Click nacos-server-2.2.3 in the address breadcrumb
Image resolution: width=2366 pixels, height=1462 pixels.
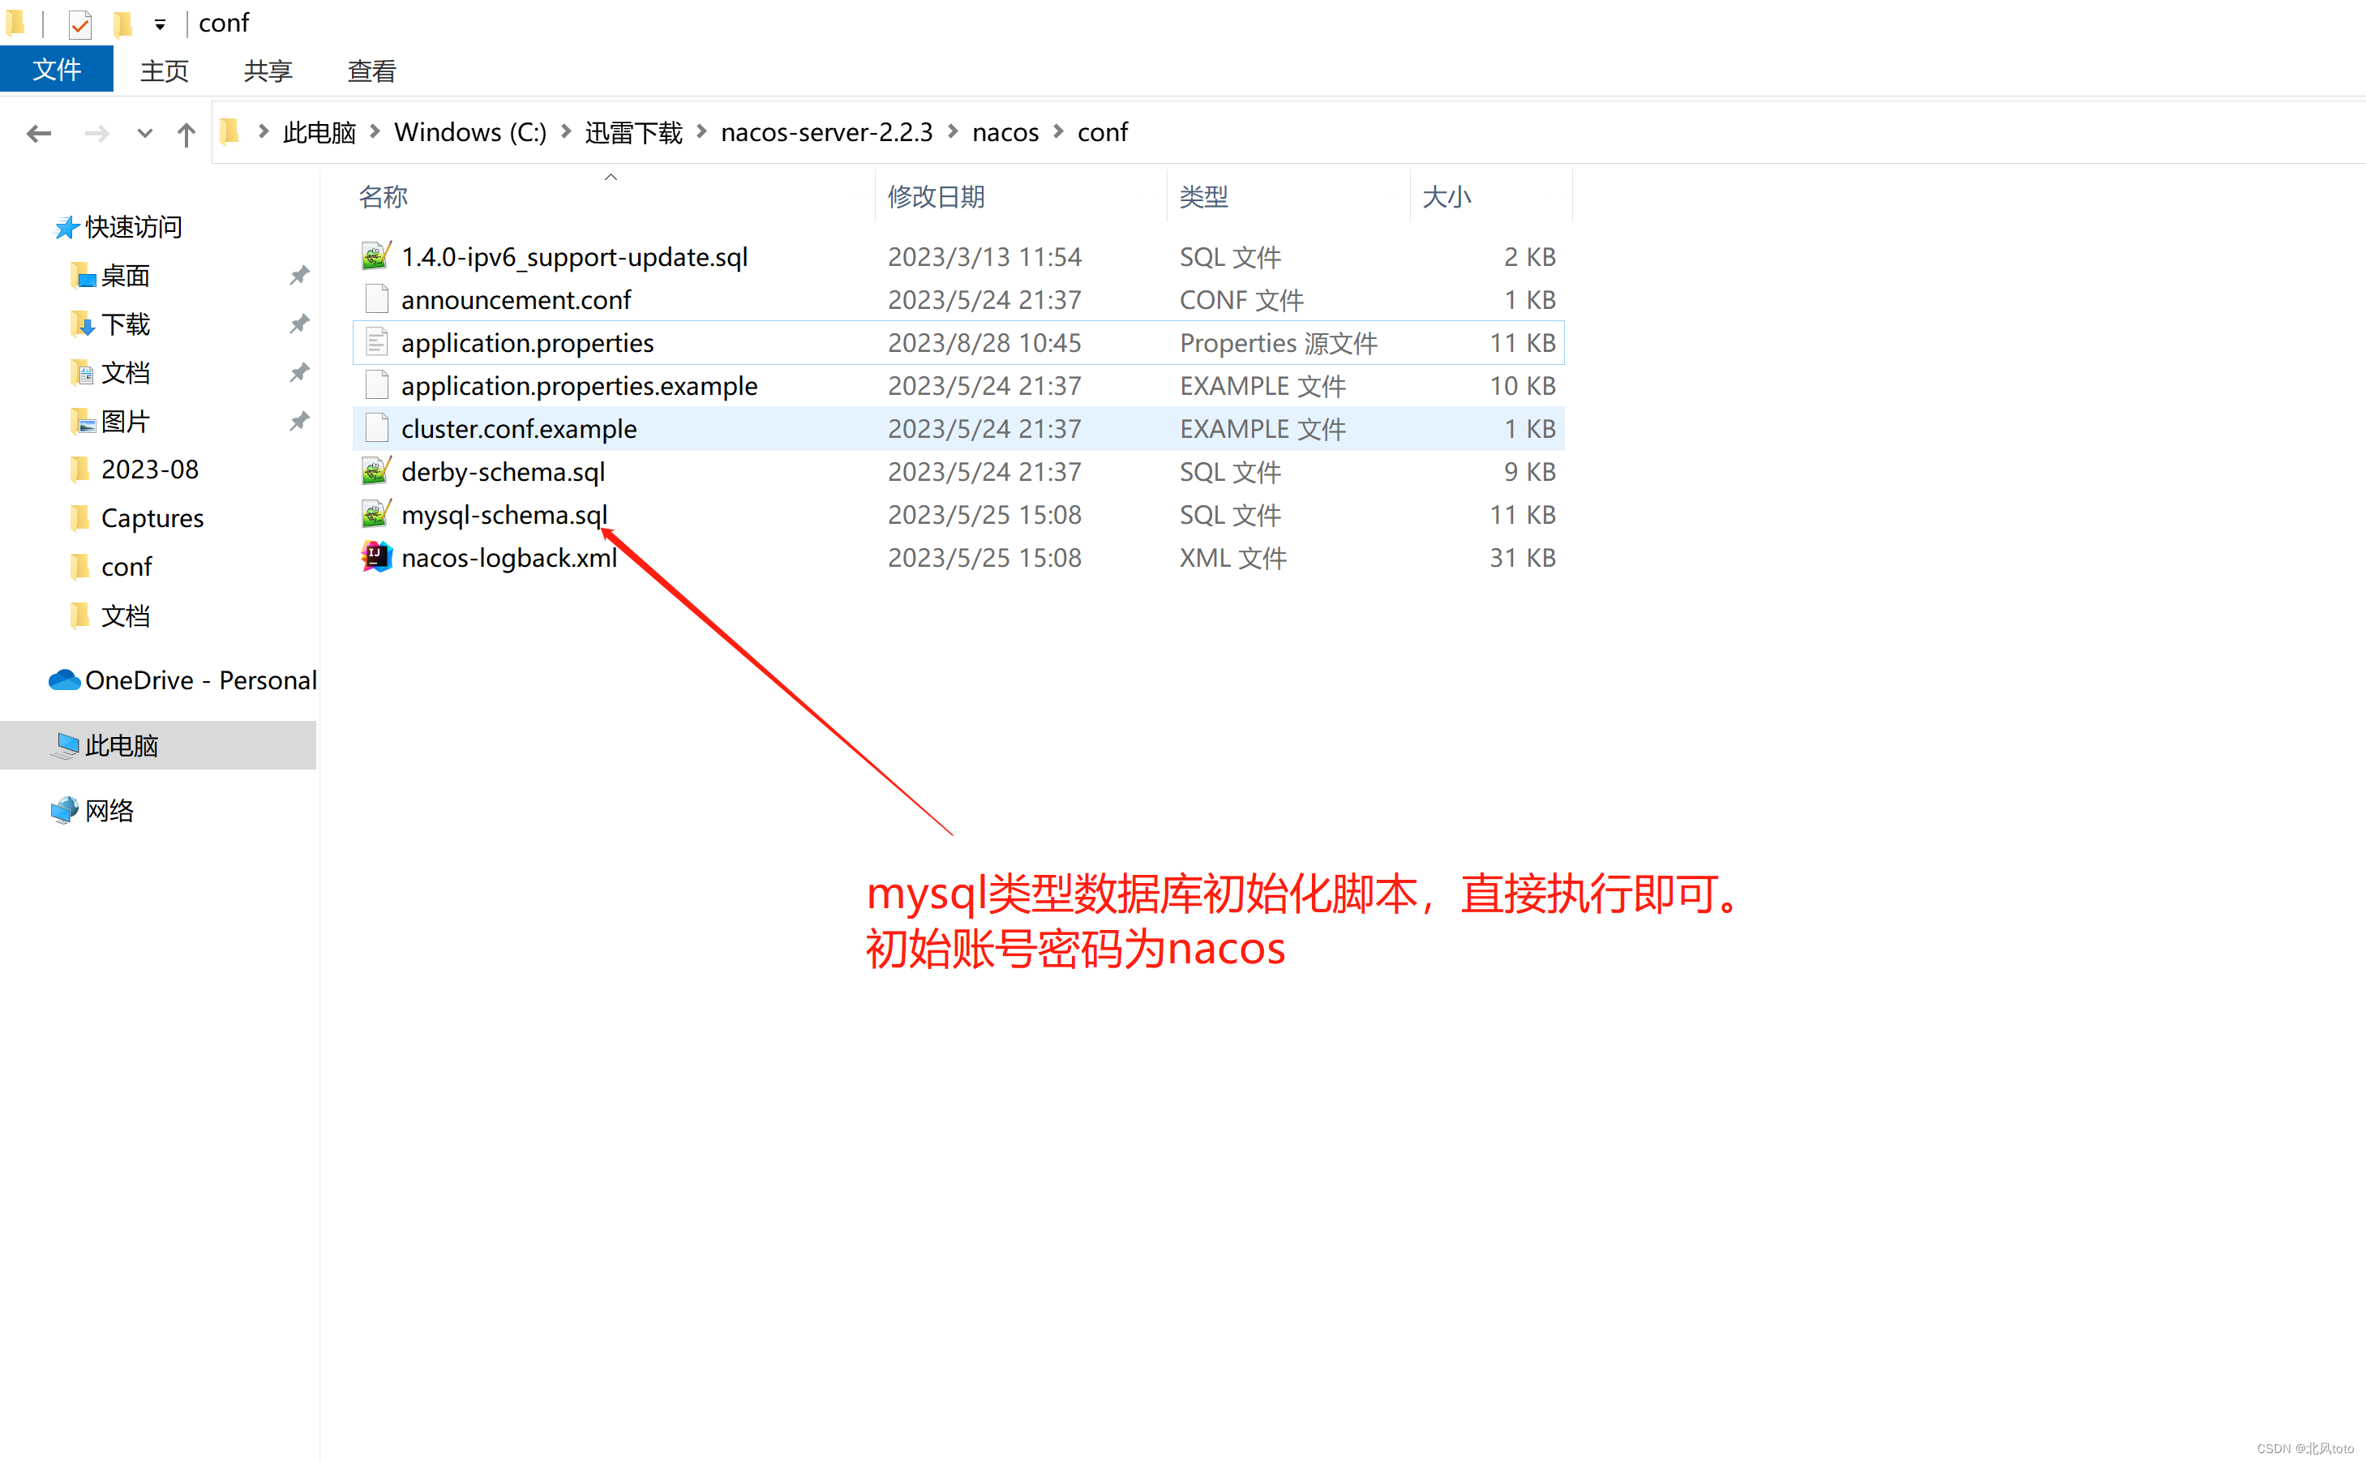tap(827, 132)
